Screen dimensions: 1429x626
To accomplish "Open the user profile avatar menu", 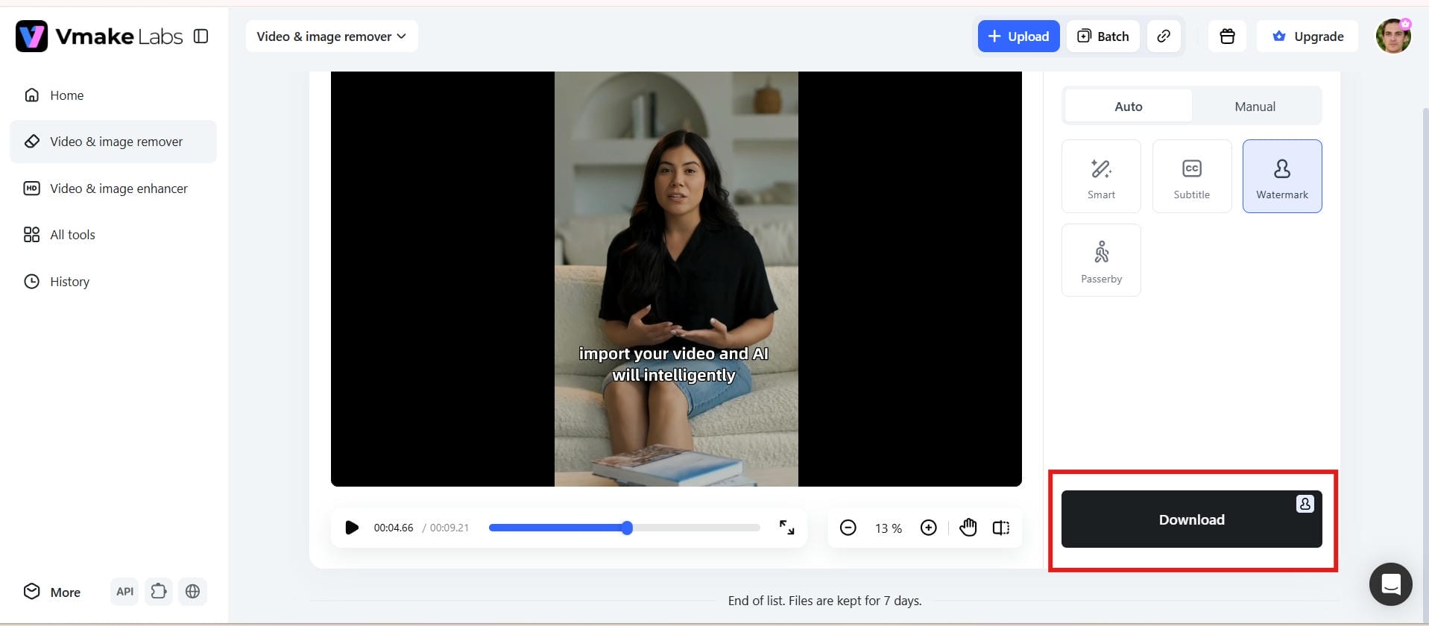I will pos(1393,36).
